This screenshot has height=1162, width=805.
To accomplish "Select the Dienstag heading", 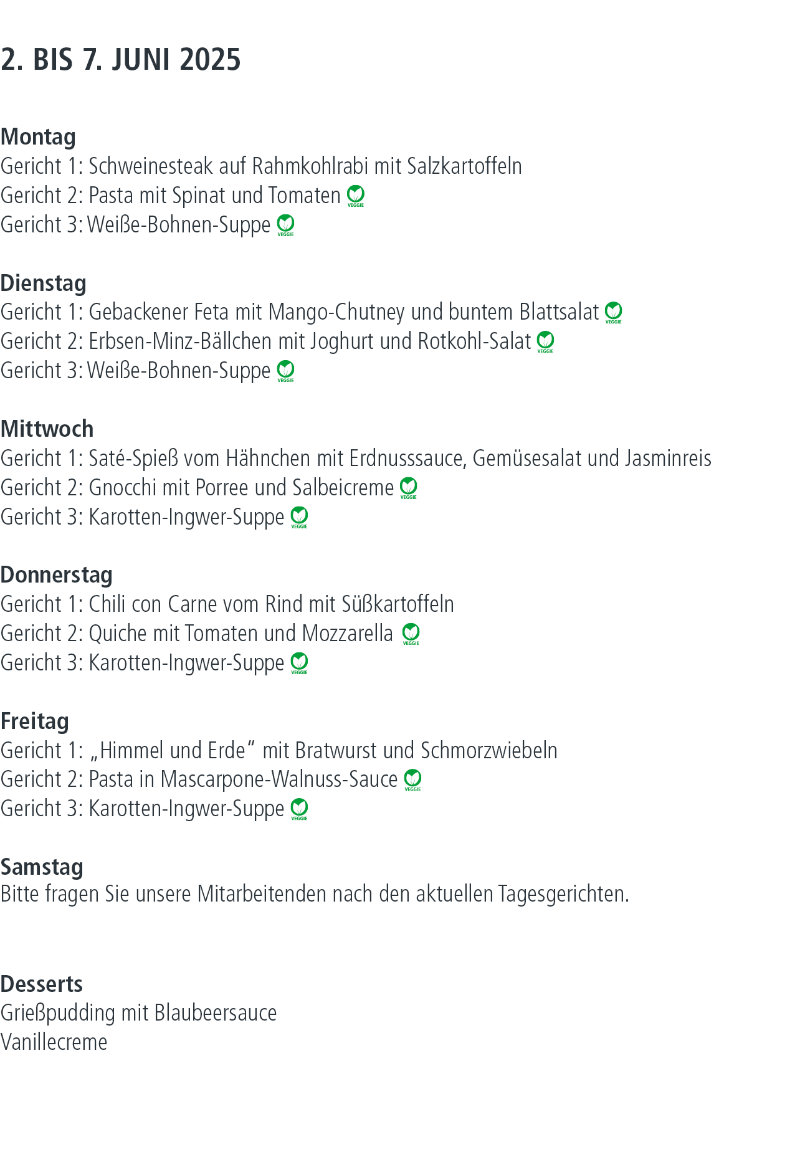I will [x=44, y=283].
